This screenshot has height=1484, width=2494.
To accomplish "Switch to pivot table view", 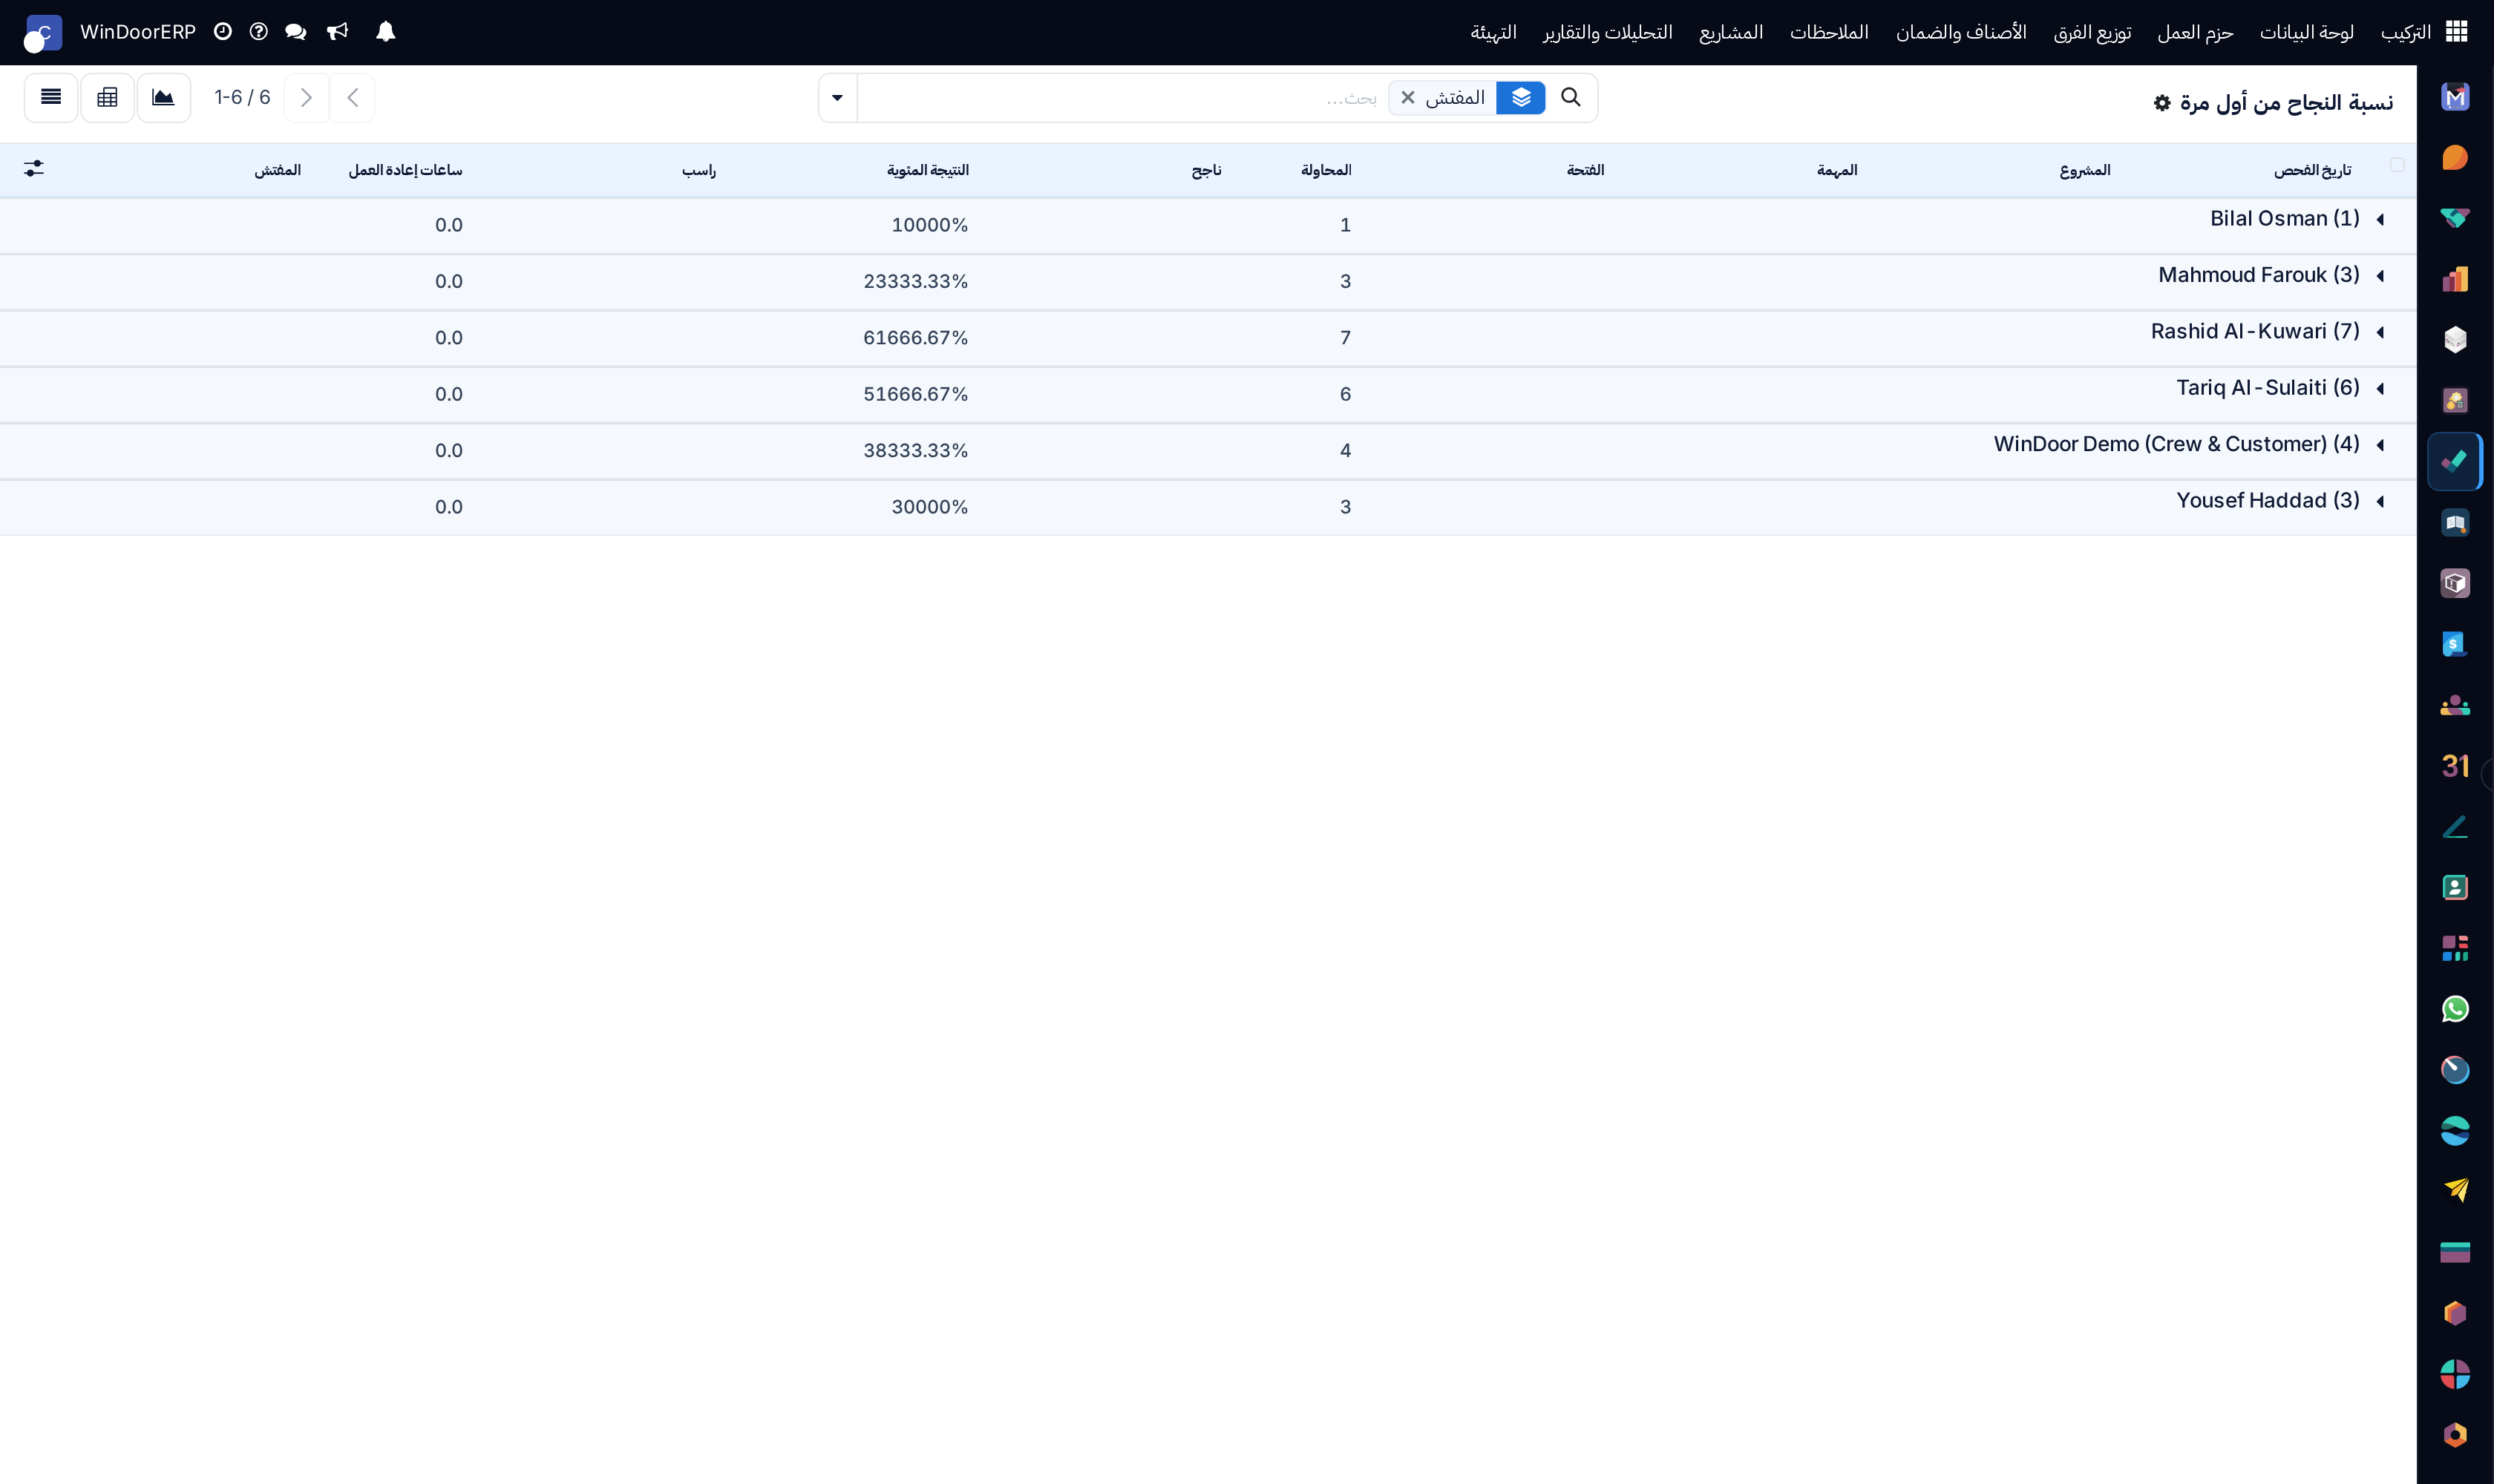I will point(107,97).
